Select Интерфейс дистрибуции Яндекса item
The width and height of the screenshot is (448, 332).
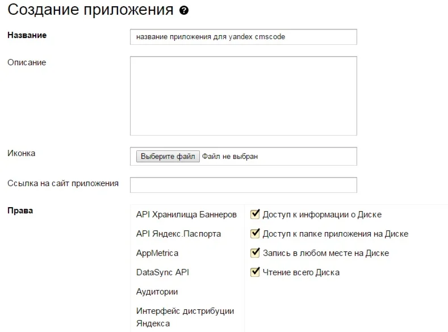185,317
